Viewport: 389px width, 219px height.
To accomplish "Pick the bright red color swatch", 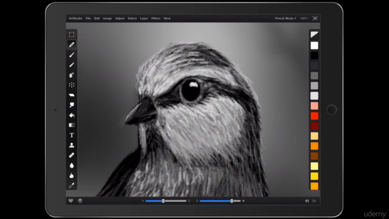I will [314, 116].
